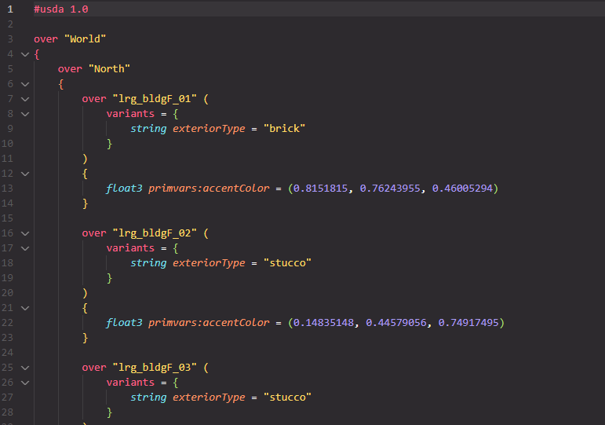
Task: Collapse the variants fold at line 17
Action: (x=25, y=248)
